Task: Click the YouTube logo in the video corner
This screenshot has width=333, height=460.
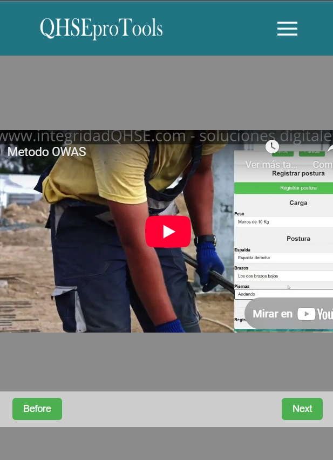Action: point(316,314)
